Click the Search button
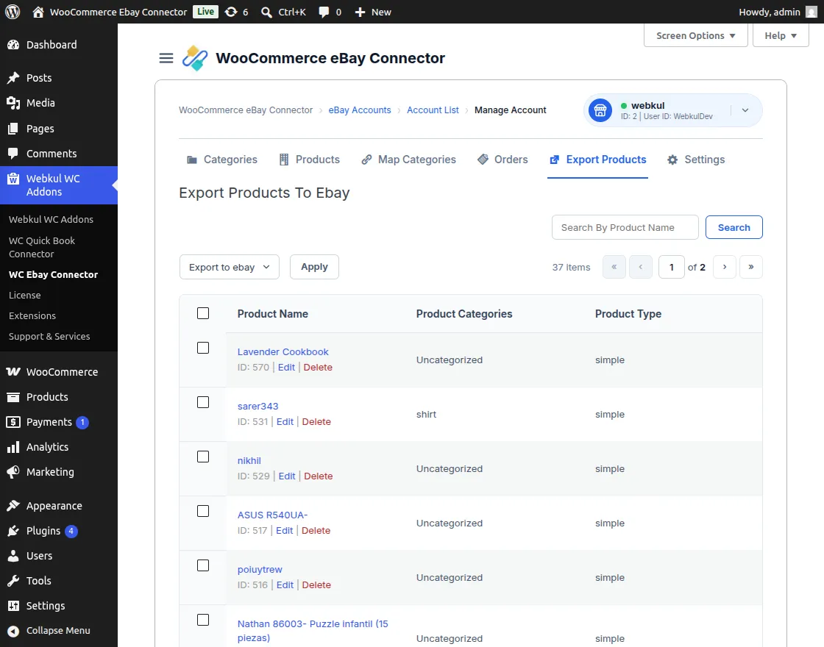This screenshot has width=824, height=647. (734, 227)
